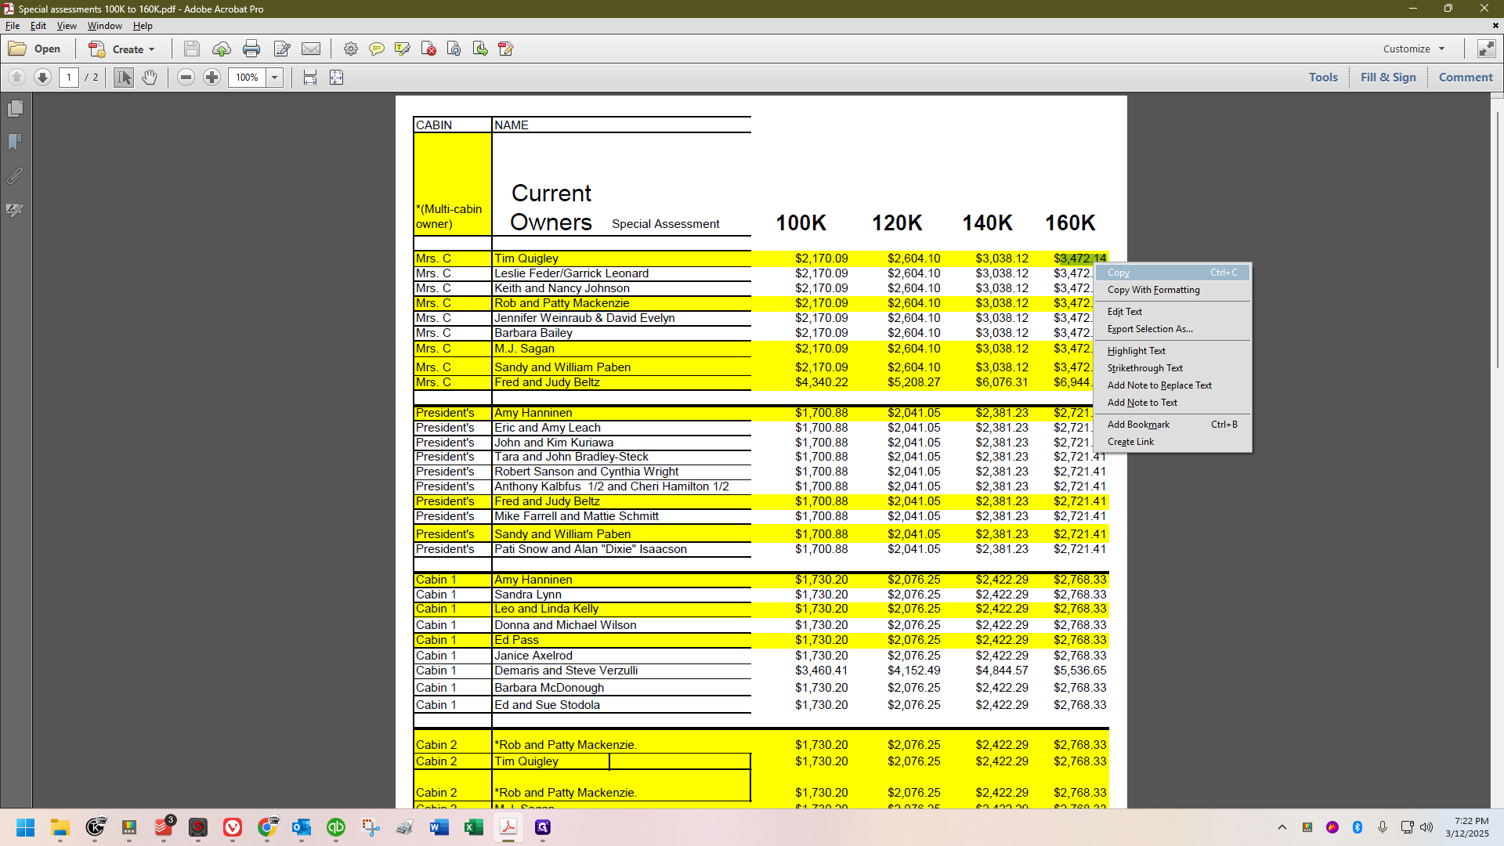Viewport: 1504px width, 846px height.
Task: Click the Rotate pages icon
Action: tap(454, 49)
